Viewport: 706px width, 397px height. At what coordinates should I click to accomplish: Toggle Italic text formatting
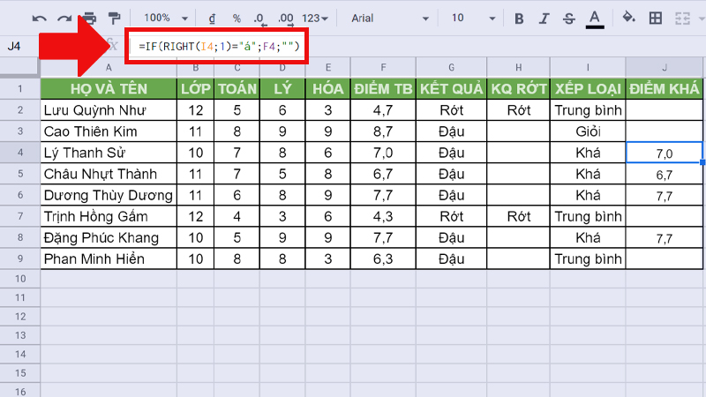pyautogui.click(x=544, y=18)
